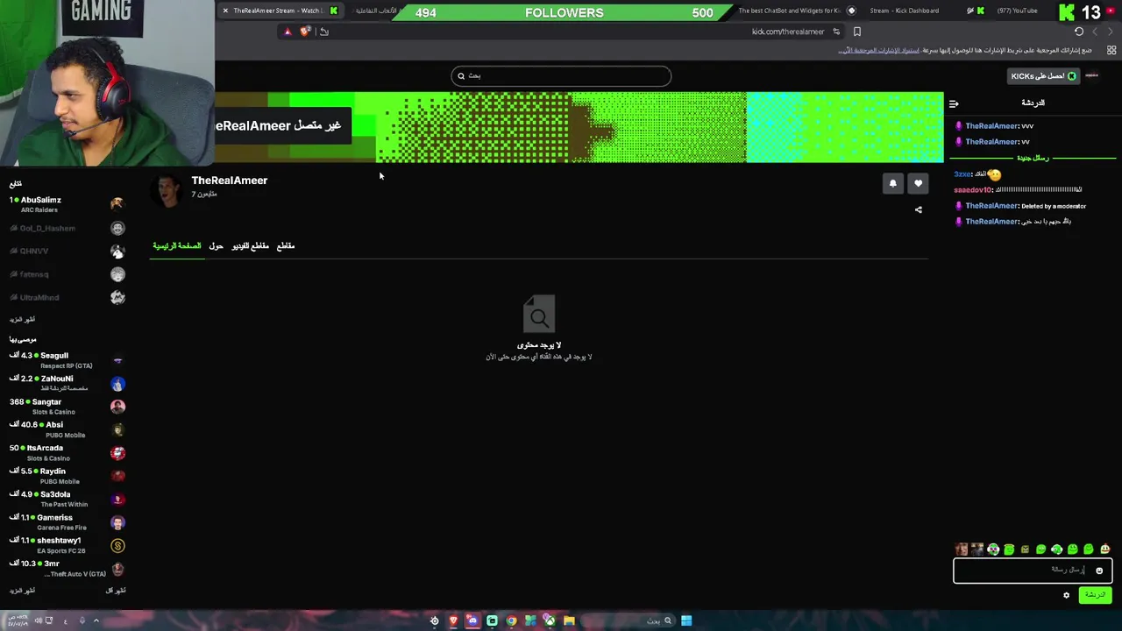Close TheRealAmeer Stream browser tab
The height and width of the screenshot is (631, 1122).
[x=225, y=11]
